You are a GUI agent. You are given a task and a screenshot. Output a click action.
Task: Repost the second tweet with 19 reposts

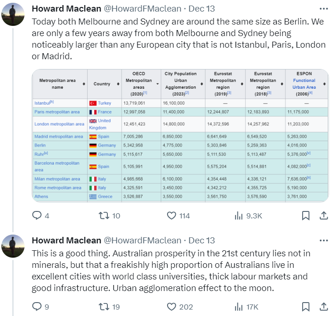coord(105,307)
